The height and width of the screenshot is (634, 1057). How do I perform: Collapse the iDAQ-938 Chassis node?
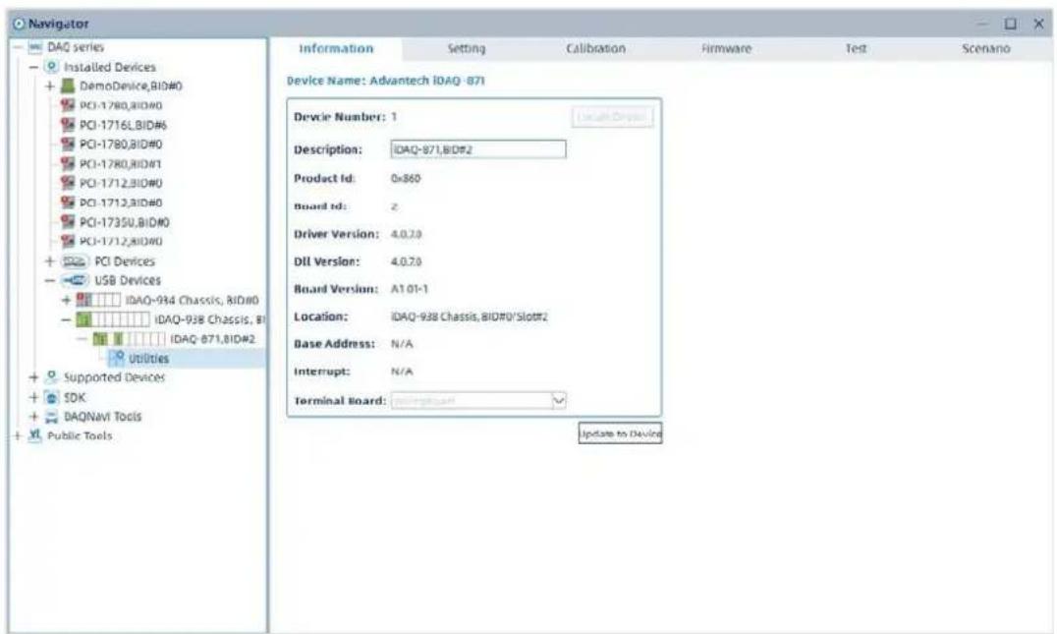(x=66, y=319)
